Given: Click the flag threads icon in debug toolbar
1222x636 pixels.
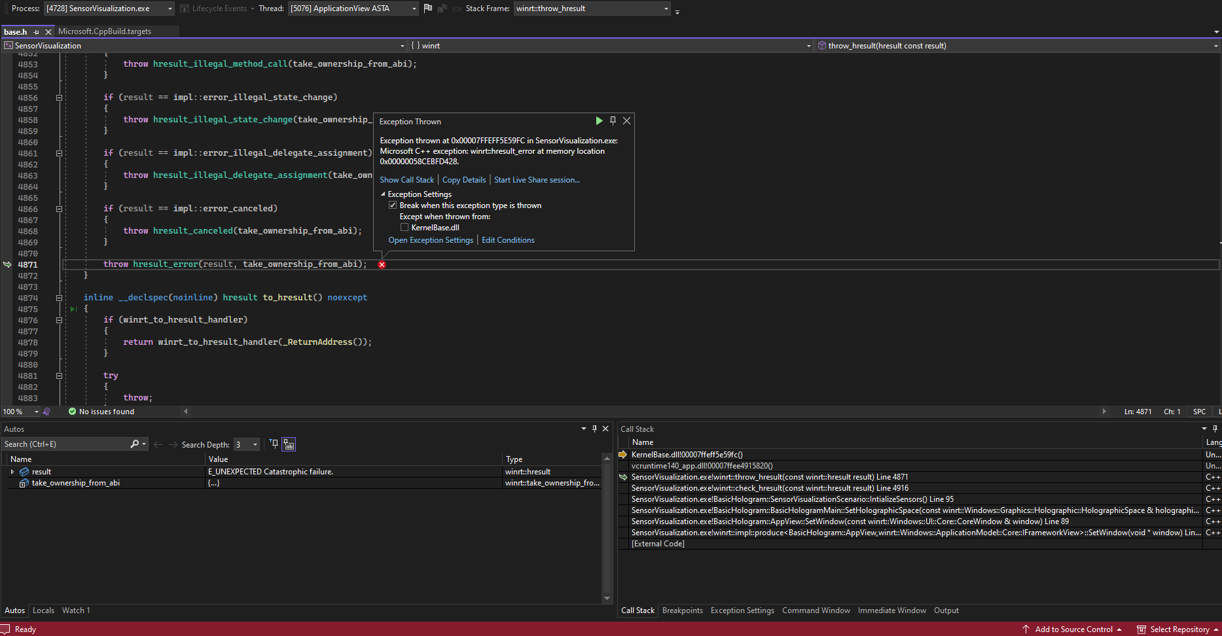Looking at the screenshot, I should coord(428,9).
